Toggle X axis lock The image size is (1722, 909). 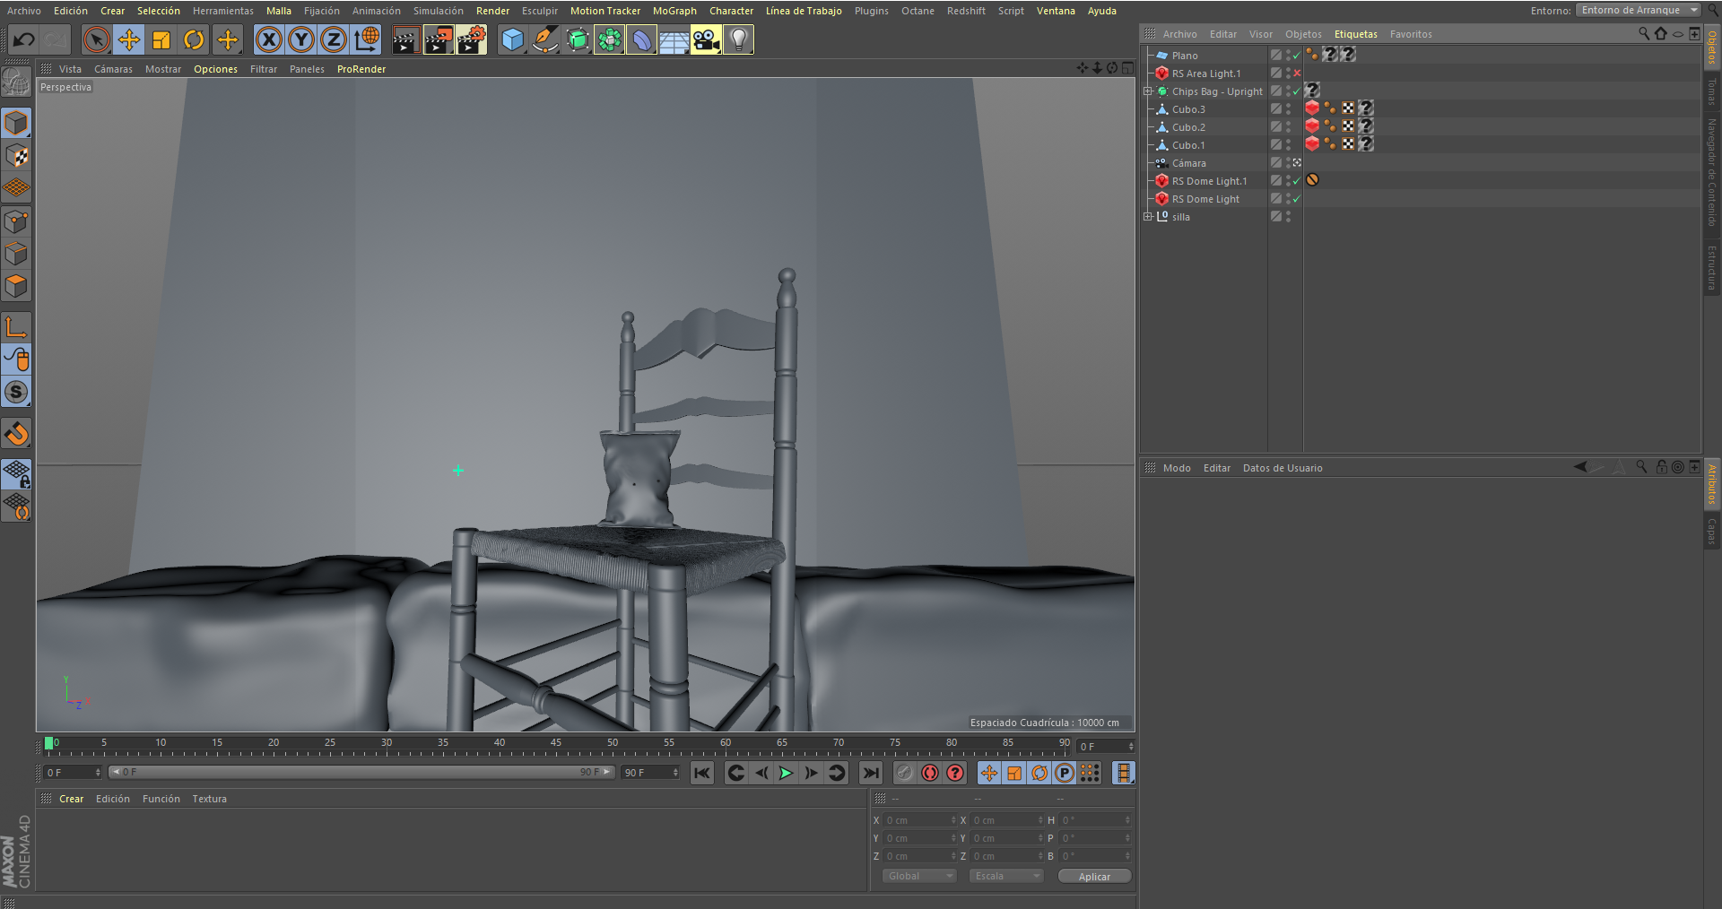(x=268, y=39)
